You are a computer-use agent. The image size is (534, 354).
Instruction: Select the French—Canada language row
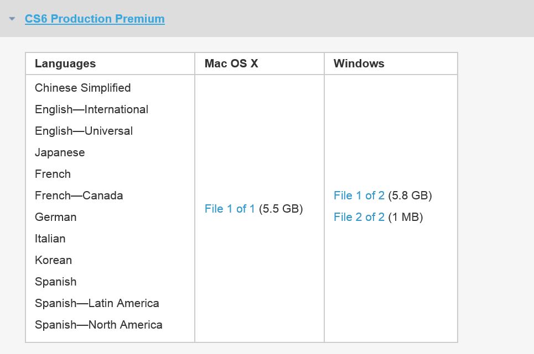tap(79, 196)
